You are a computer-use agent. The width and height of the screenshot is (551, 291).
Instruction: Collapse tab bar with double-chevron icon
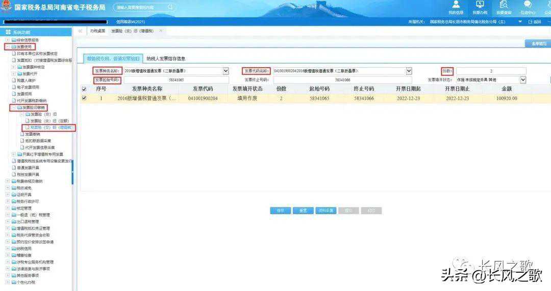click(x=81, y=31)
